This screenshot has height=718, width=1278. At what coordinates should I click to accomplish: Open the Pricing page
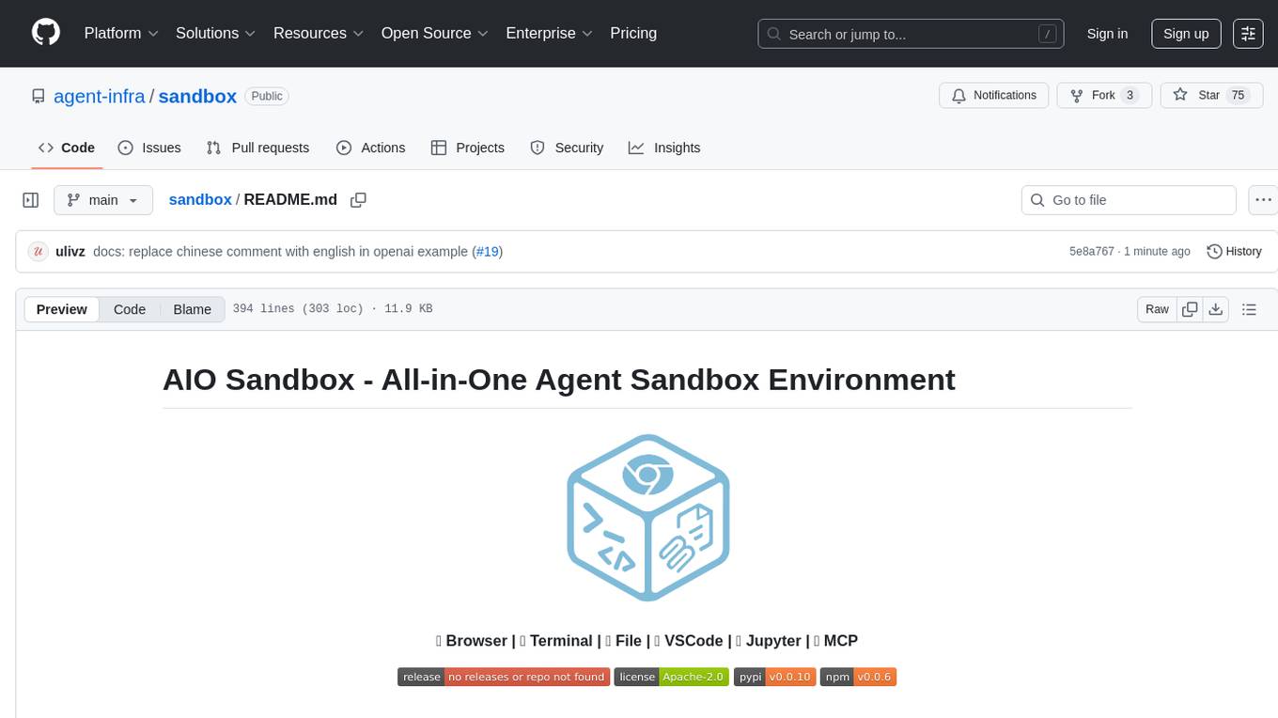pyautogui.click(x=633, y=33)
